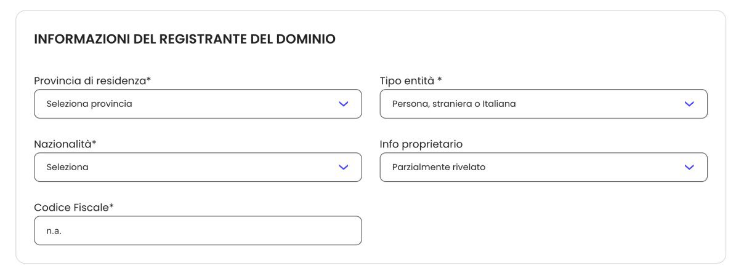Click the "Nazionalità*" field label

[x=65, y=144]
